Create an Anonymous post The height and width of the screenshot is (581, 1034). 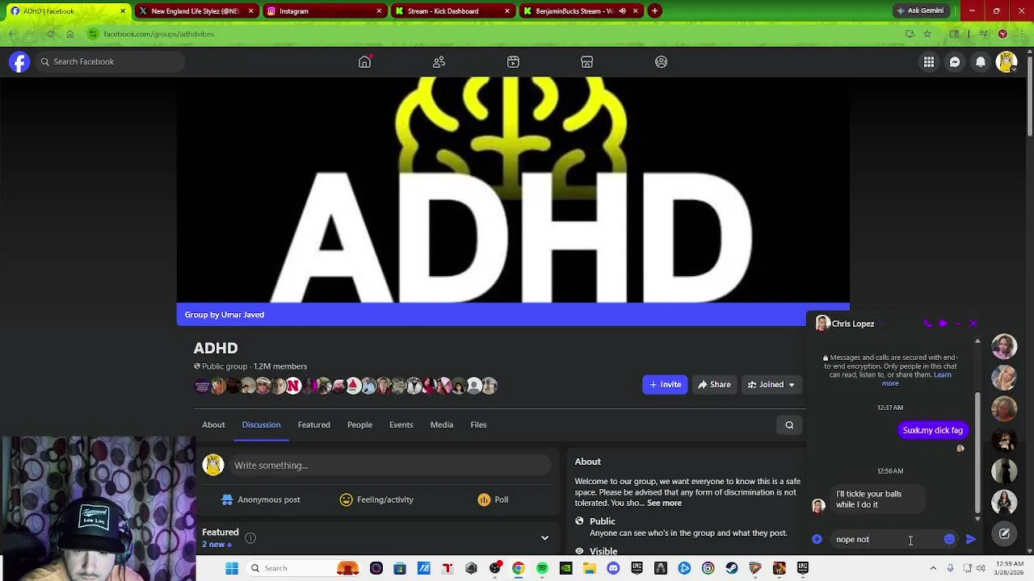click(260, 500)
